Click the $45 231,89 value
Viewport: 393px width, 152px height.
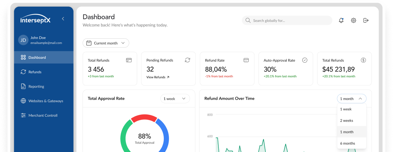click(338, 69)
